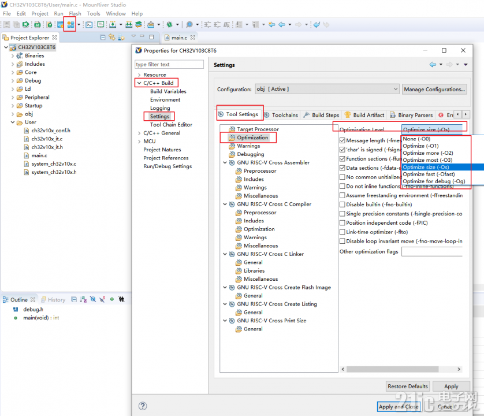Collapse GNU RISC-V Cross C Compiler node
Image resolution: width=484 pixels, height=416 pixels.
[x=225, y=204]
